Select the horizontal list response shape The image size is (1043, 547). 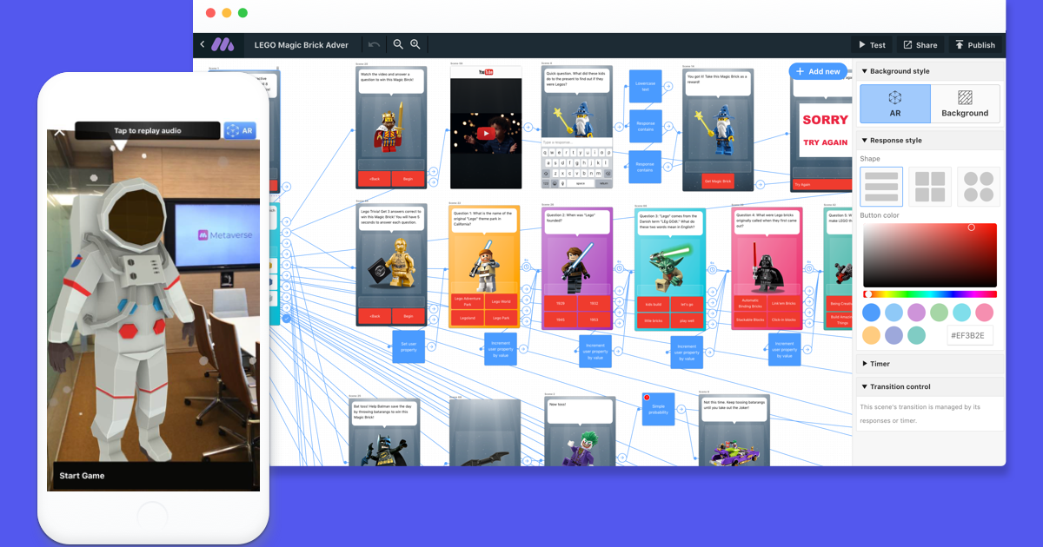point(882,186)
